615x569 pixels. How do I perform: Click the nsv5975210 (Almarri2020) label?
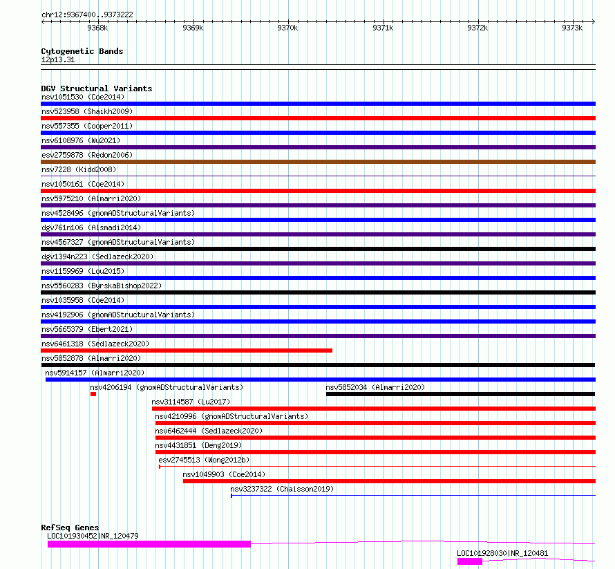tap(91, 198)
